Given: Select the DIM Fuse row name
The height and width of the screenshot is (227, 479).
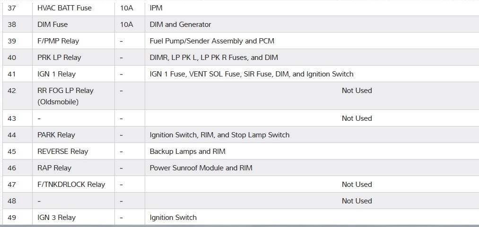Looking at the screenshot, I should coord(52,25).
